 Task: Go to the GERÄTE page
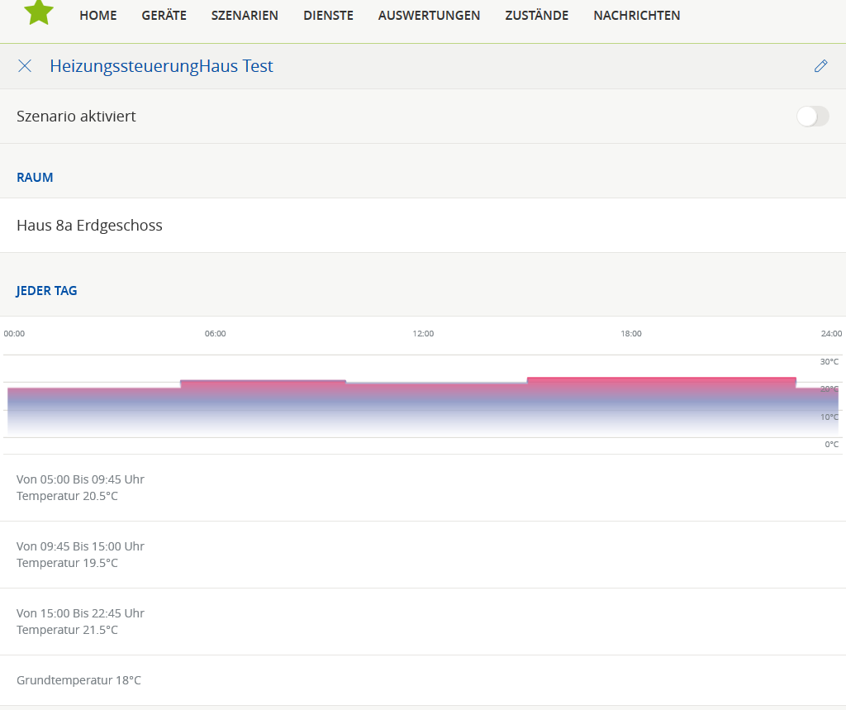164,16
